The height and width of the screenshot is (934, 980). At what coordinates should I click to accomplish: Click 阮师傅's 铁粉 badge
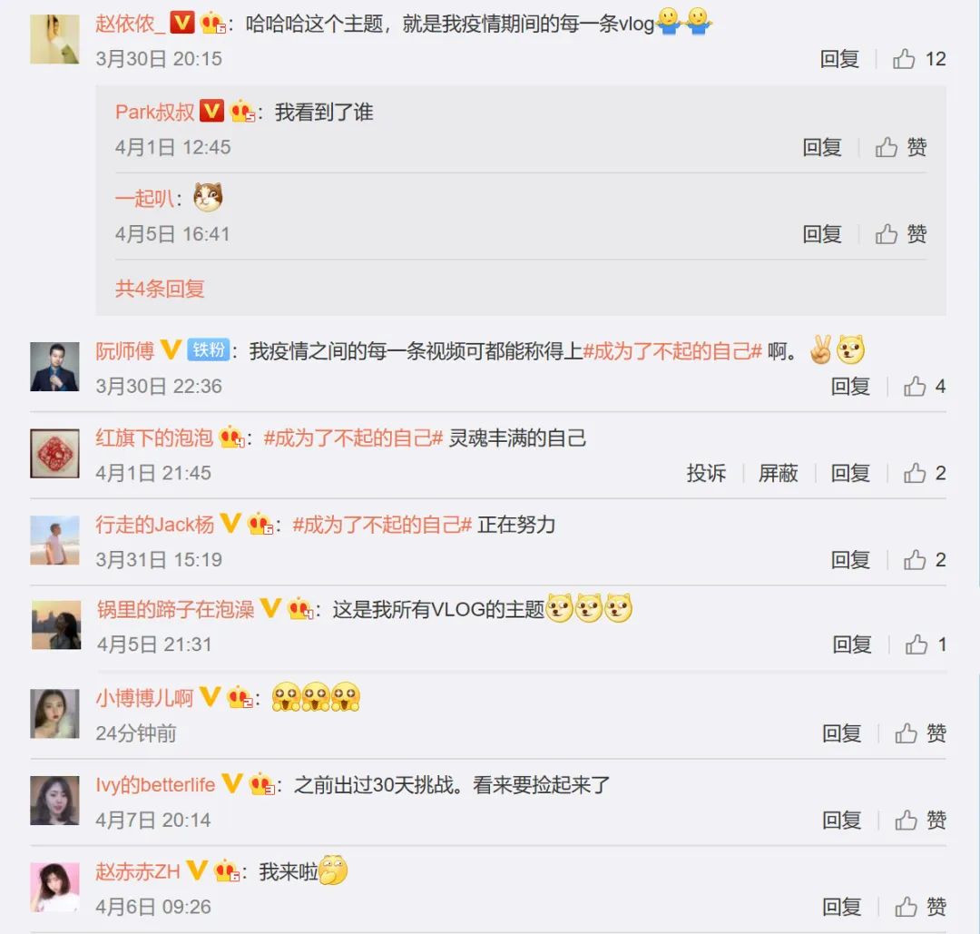coord(209,349)
